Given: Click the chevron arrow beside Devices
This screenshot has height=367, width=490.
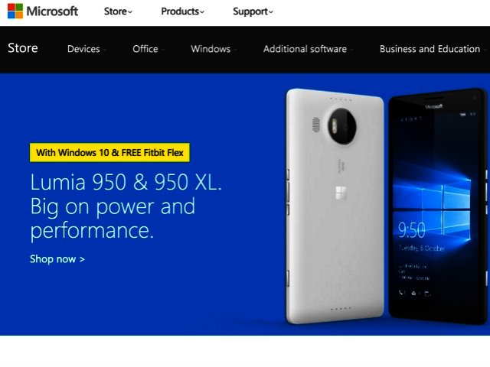Looking at the screenshot, I should pos(104,50).
